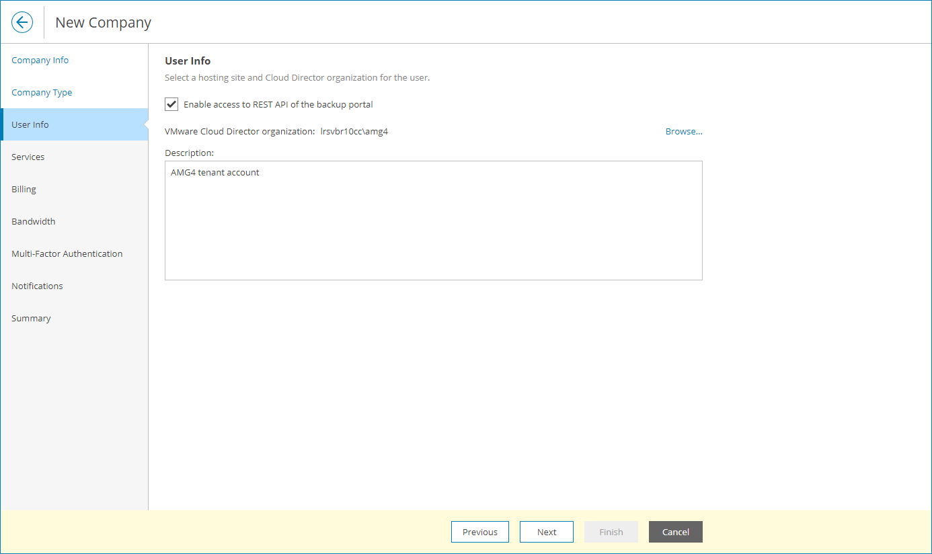Image resolution: width=932 pixels, height=554 pixels.
Task: Open the Company Type step
Action: [42, 92]
